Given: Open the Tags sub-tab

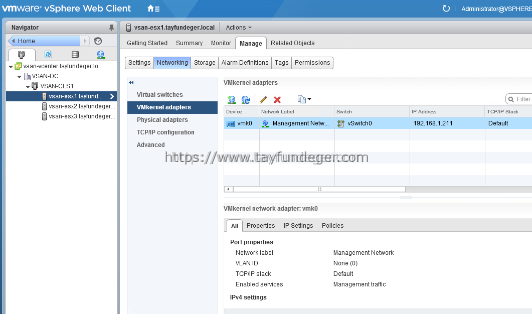Looking at the screenshot, I should click(282, 63).
